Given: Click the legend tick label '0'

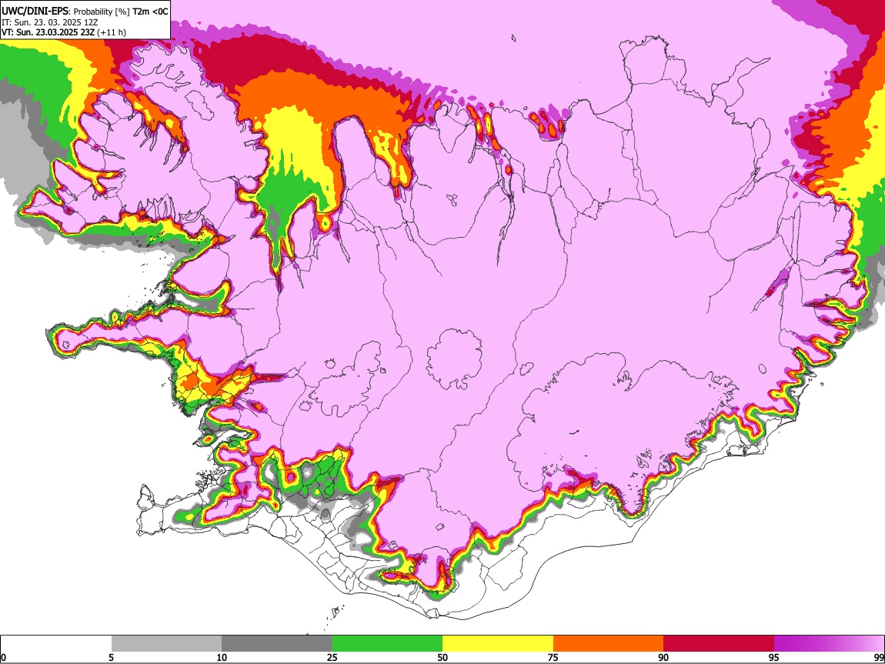Looking at the screenshot, I should pyautogui.click(x=3, y=658).
